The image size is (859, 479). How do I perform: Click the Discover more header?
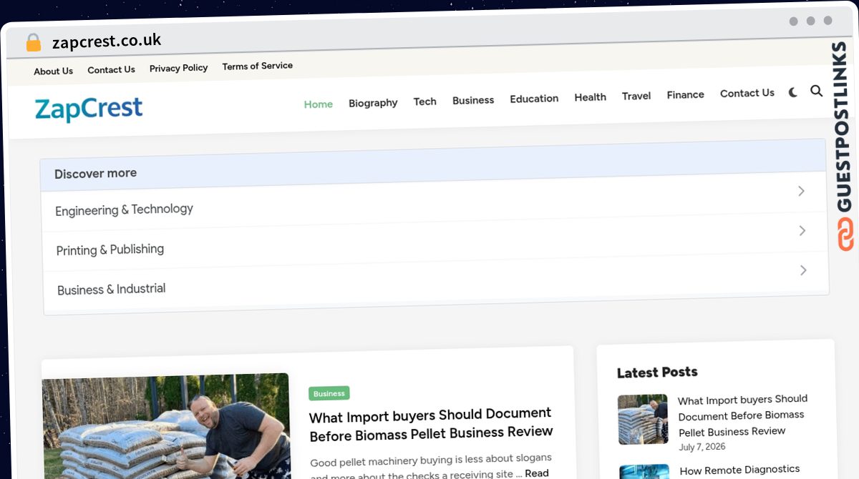pyautogui.click(x=433, y=167)
